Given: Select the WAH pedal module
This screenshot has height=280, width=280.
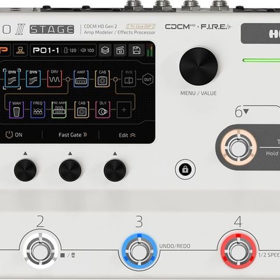Looking at the screenshot, I should tap(16, 110).
